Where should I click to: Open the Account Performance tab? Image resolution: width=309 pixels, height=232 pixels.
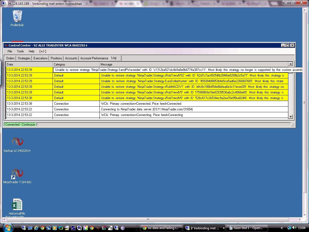coord(94,58)
